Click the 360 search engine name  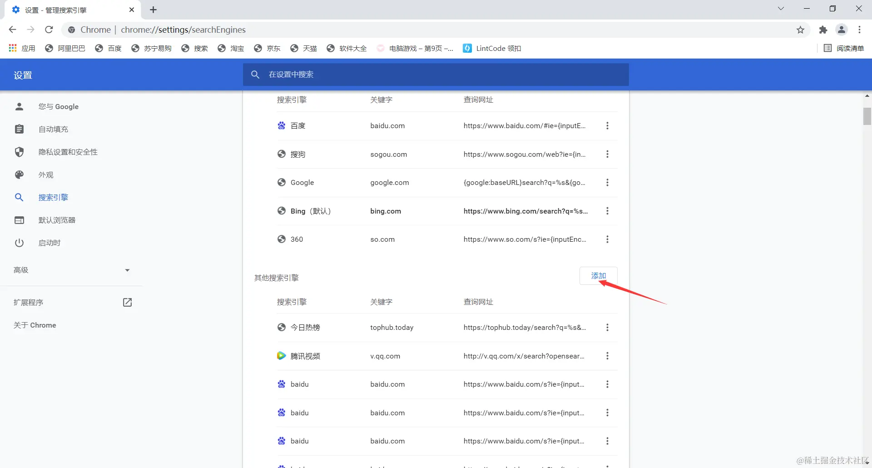[x=297, y=239]
